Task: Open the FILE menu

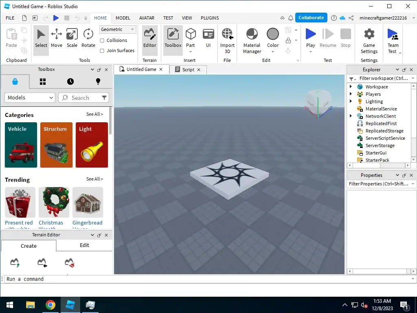Action: (10, 18)
